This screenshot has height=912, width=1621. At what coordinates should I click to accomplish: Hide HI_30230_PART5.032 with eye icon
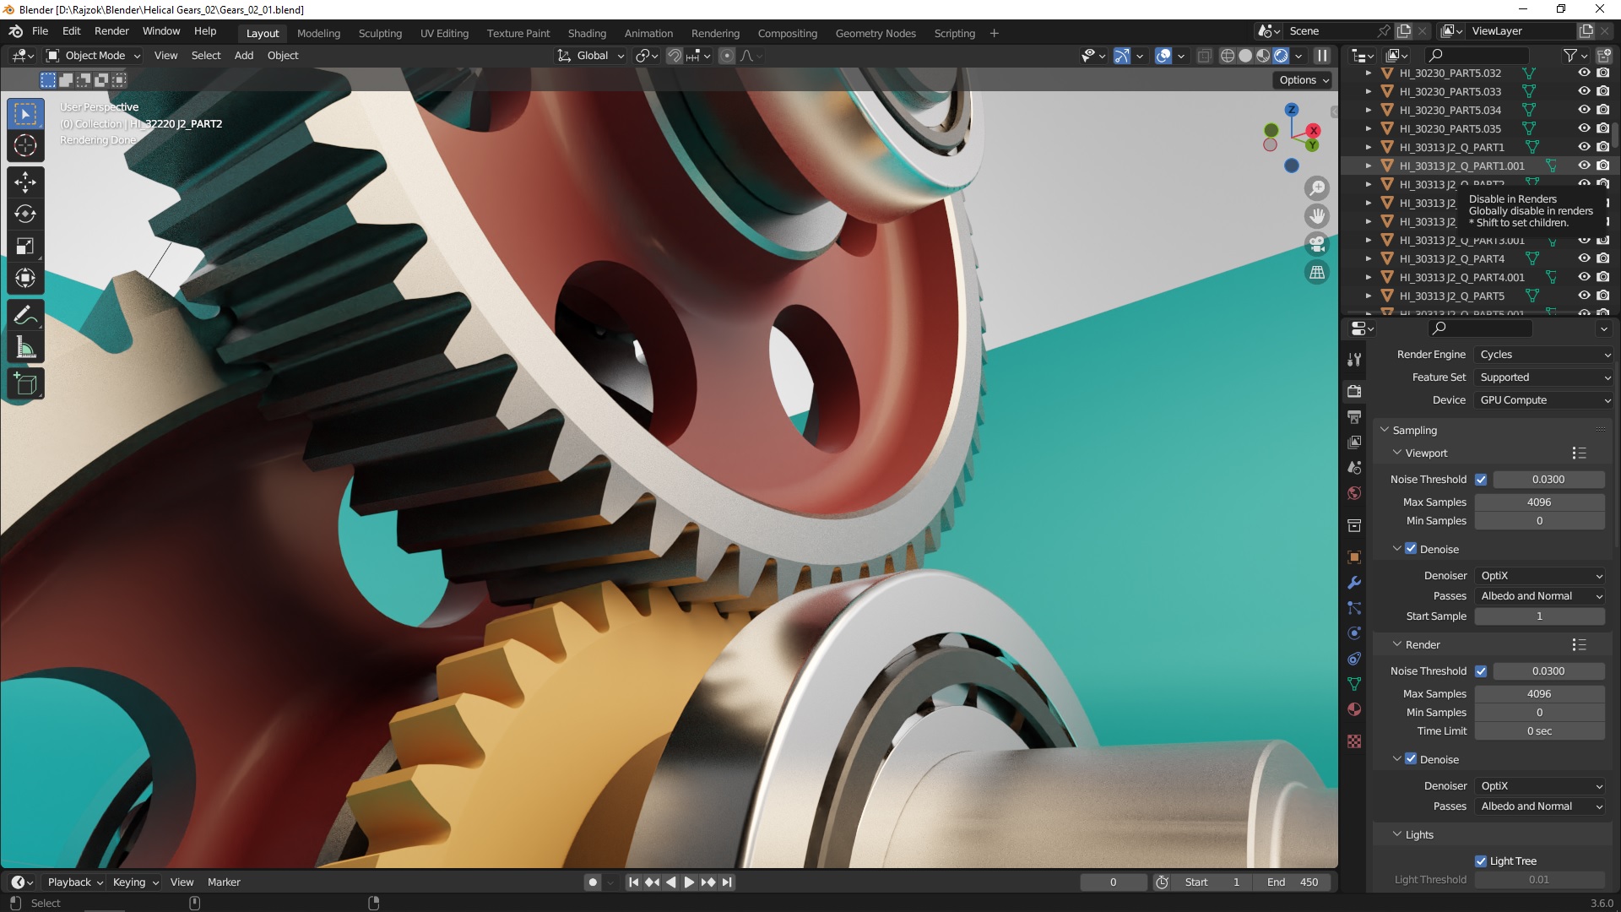point(1584,73)
